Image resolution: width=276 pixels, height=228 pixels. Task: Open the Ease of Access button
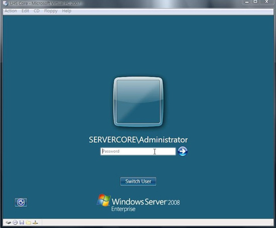(21, 202)
